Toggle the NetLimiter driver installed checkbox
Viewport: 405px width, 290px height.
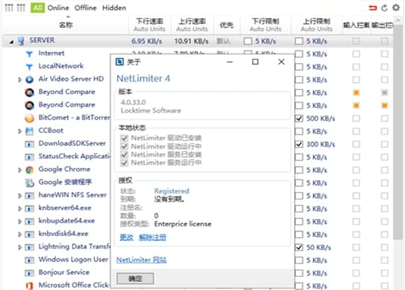124,138
